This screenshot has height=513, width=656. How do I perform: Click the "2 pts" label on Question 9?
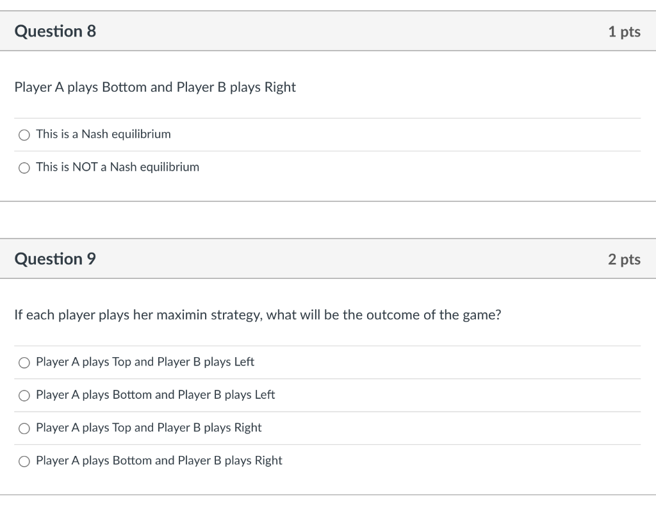625,258
